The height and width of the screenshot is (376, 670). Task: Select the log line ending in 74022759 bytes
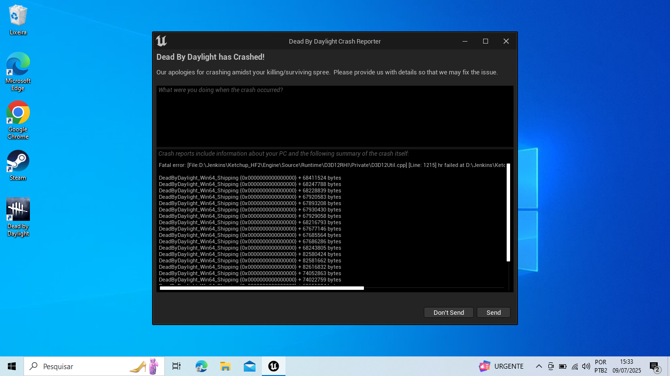click(250, 280)
